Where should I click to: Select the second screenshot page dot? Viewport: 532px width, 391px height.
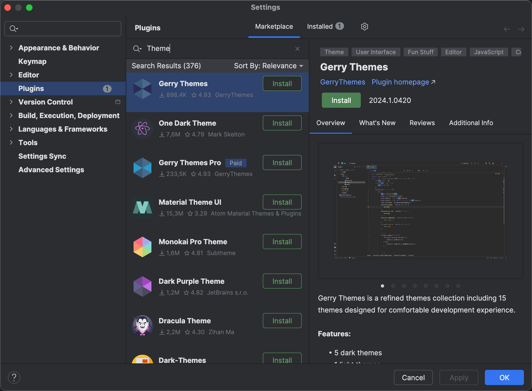[393, 286]
